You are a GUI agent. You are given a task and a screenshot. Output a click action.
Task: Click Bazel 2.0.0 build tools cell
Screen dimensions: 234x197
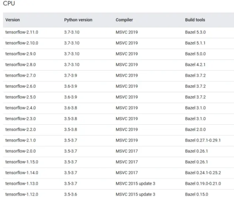coord(195,130)
